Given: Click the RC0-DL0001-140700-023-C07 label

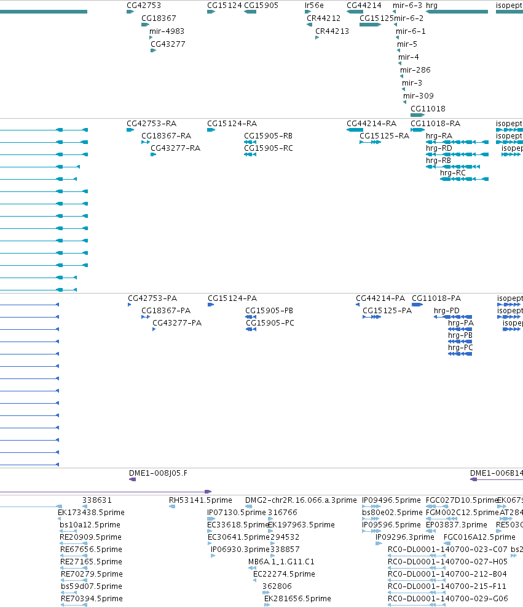Looking at the screenshot, I should click(447, 550).
